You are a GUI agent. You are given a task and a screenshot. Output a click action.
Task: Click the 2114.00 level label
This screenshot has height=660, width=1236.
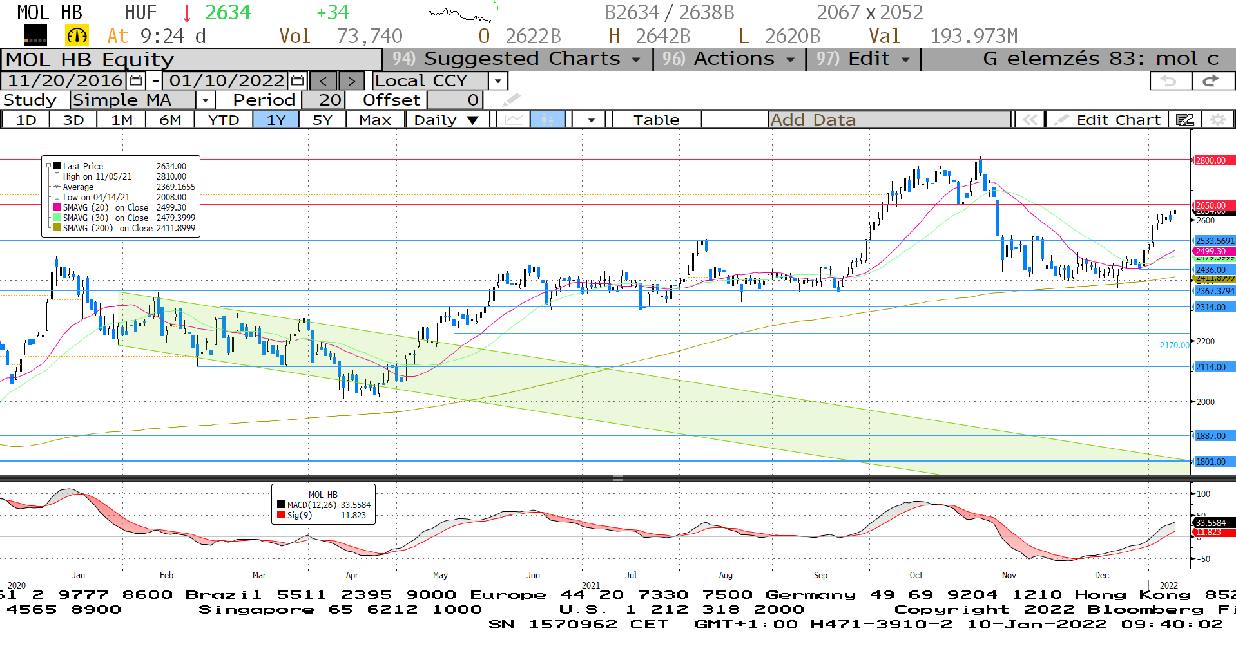pyautogui.click(x=1214, y=367)
